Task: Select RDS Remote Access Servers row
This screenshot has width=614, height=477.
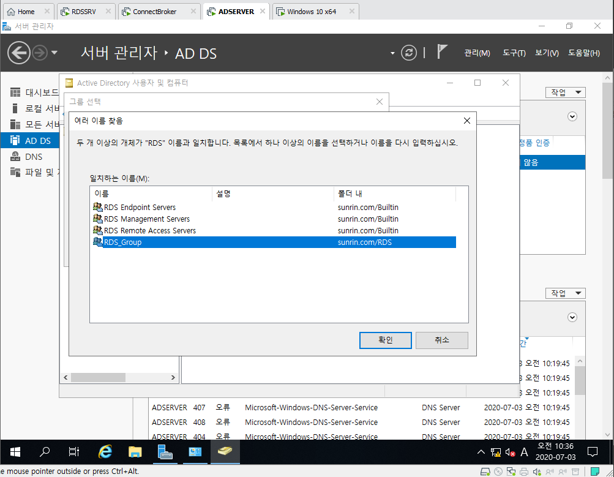Action: point(274,230)
